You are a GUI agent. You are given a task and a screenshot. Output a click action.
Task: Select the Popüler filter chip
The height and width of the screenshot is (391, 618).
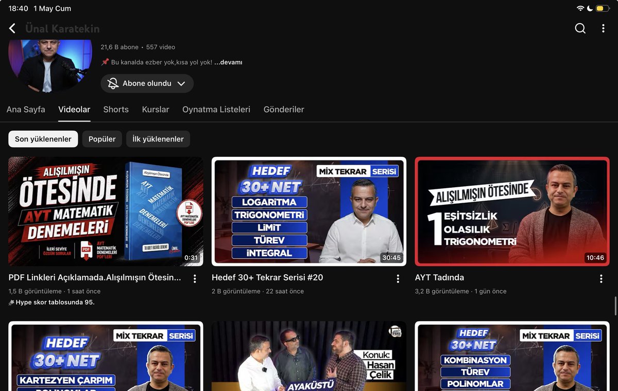[102, 139]
